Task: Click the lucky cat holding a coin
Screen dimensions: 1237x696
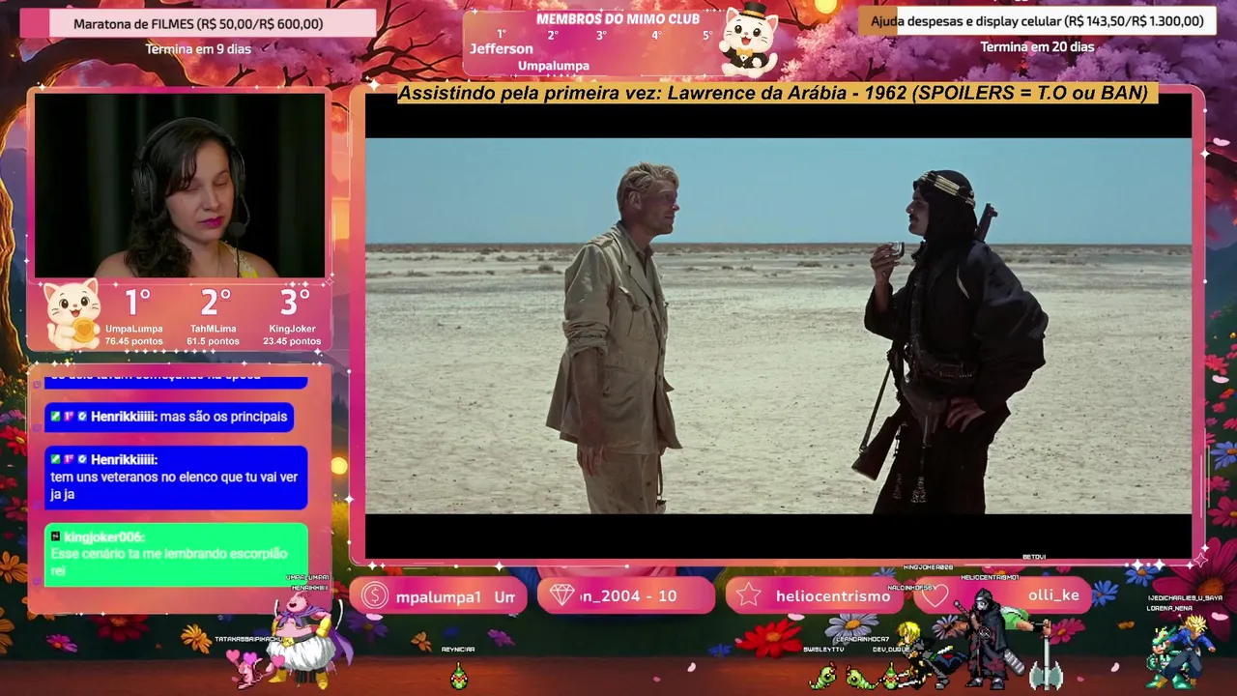Action: 73,314
